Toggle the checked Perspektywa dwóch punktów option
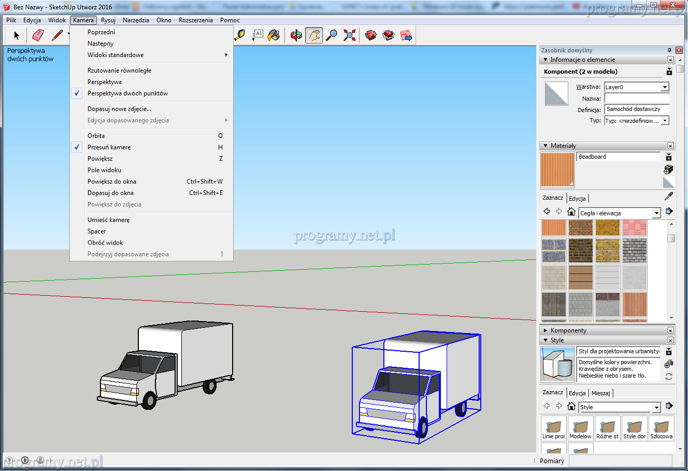Screen dimensions: 688x471 pyautogui.click(x=127, y=93)
